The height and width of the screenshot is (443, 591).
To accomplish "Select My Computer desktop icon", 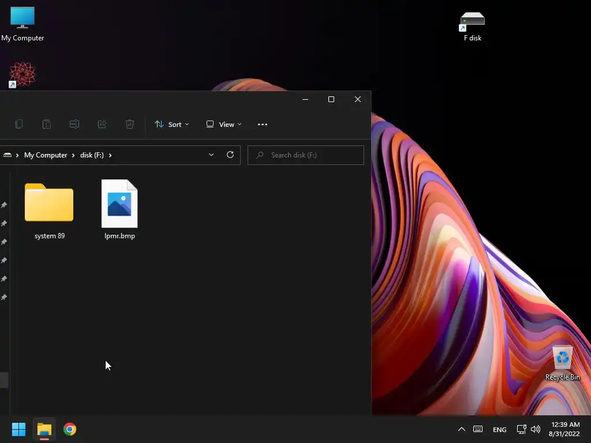I will [x=23, y=24].
